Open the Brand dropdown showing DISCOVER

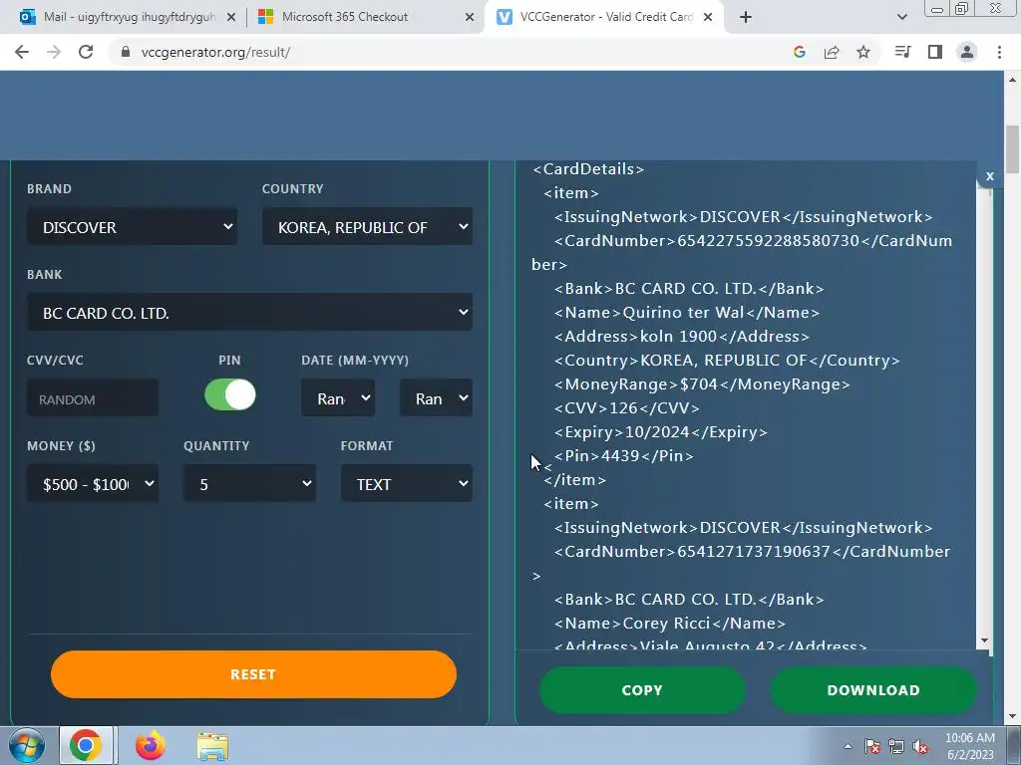pos(133,227)
